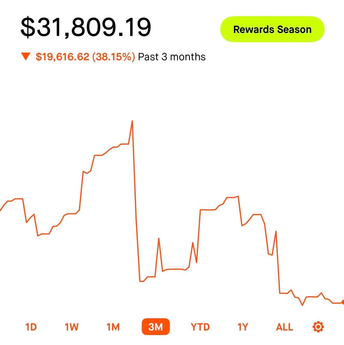
Task: Switch to YTD performance view
Action: click(200, 327)
